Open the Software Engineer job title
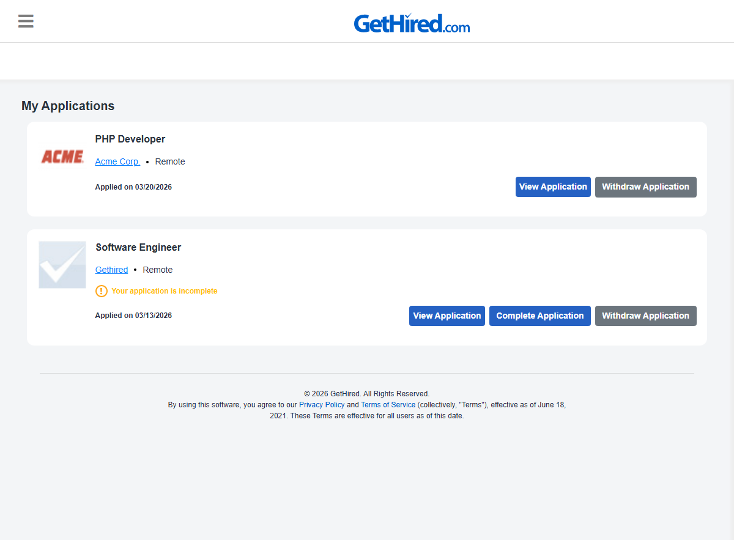This screenshot has width=734, height=540. click(138, 248)
